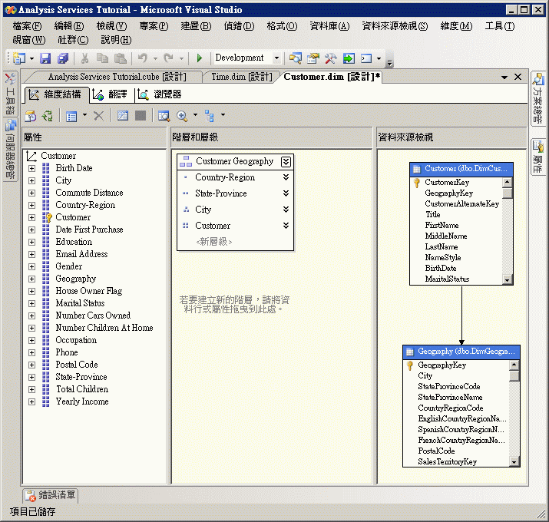Screen dimensions: 549x522
Task: Open the Server Explorer side panel
Action: (x=11, y=150)
